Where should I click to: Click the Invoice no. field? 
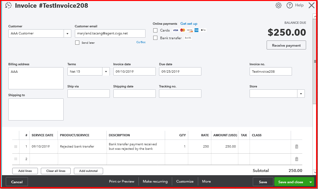[270, 71]
